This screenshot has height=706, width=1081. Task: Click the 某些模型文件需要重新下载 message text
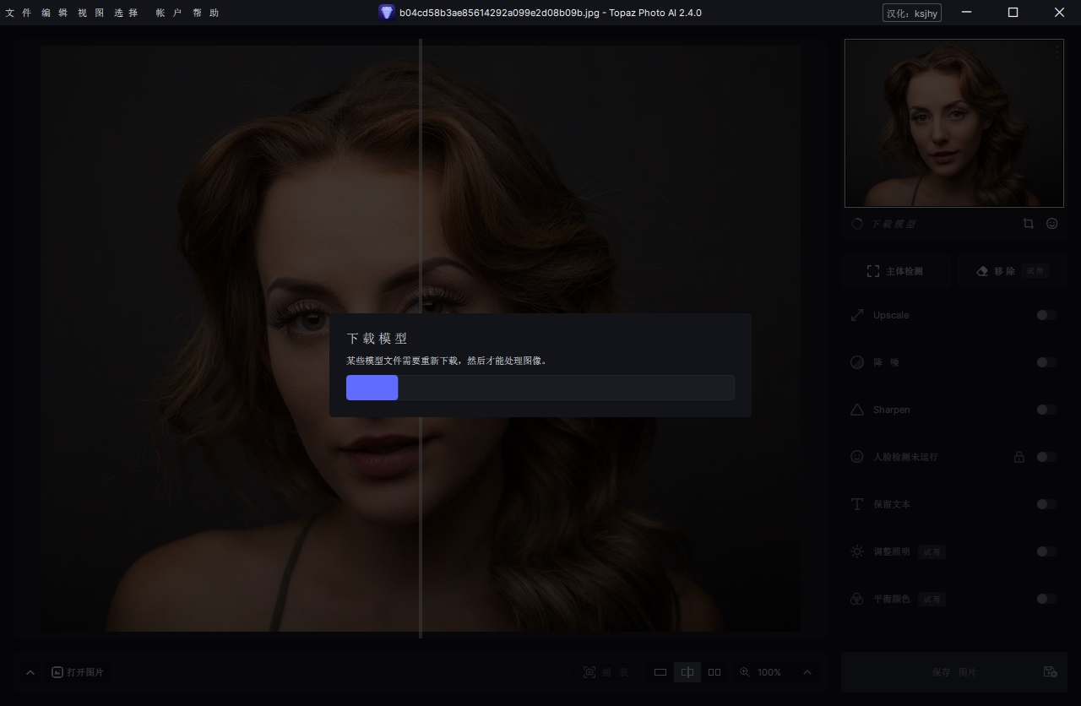pos(446,361)
